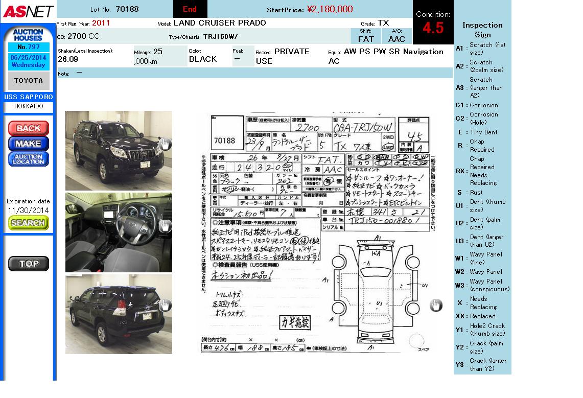Click hand icon beside the auction sheet
583x398 pixels.
pos(435,306)
